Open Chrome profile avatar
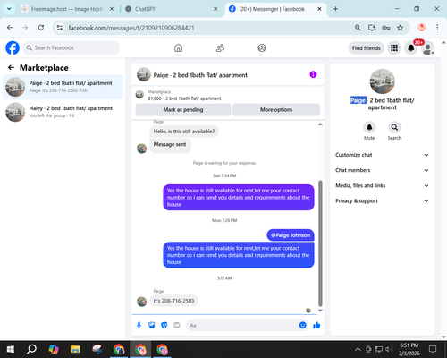 point(421,28)
